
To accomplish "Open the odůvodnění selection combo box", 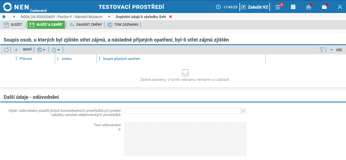I will tap(185, 111).
